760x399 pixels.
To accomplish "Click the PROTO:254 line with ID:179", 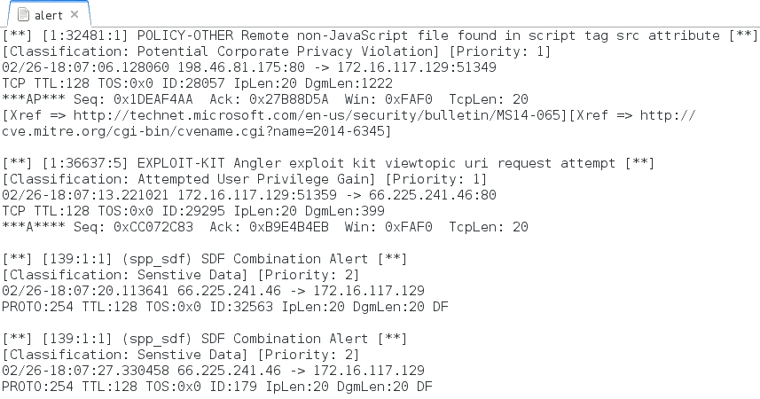I will coord(216,387).
